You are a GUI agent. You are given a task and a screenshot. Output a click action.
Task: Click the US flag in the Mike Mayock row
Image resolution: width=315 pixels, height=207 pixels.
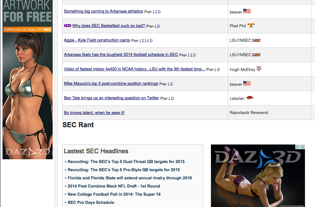coord(247,83)
